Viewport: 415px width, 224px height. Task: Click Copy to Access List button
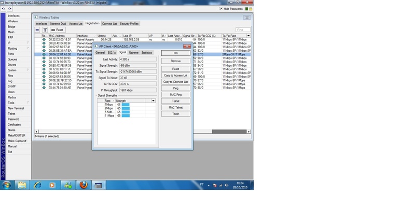click(176, 75)
